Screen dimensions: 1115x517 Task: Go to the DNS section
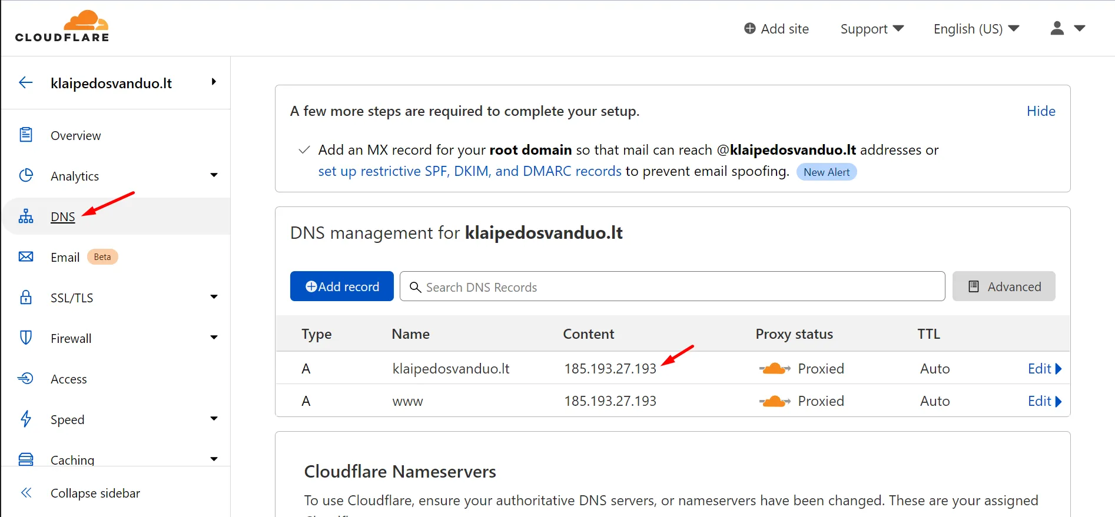pyautogui.click(x=63, y=216)
